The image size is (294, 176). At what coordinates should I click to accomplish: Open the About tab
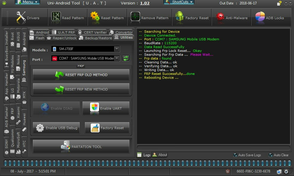(160, 155)
